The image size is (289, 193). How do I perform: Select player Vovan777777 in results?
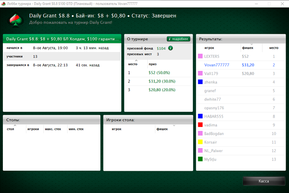click(241, 65)
